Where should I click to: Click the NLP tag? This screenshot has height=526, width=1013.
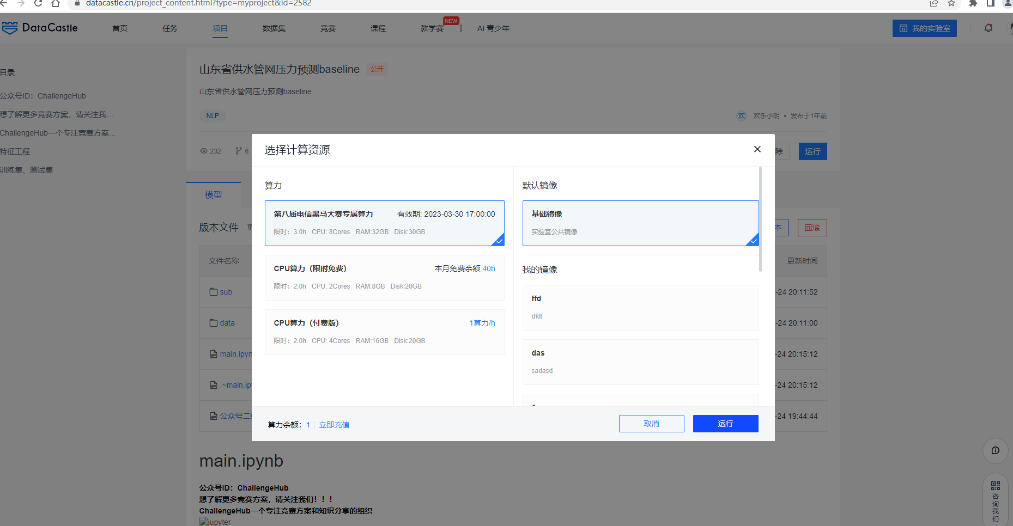click(213, 116)
